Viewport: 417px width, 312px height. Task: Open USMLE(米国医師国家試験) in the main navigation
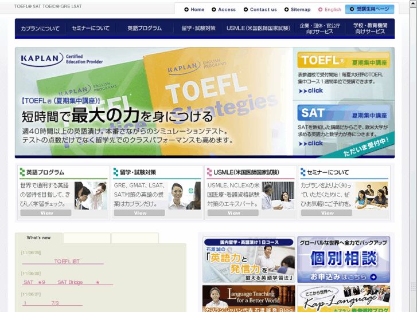coord(259,29)
